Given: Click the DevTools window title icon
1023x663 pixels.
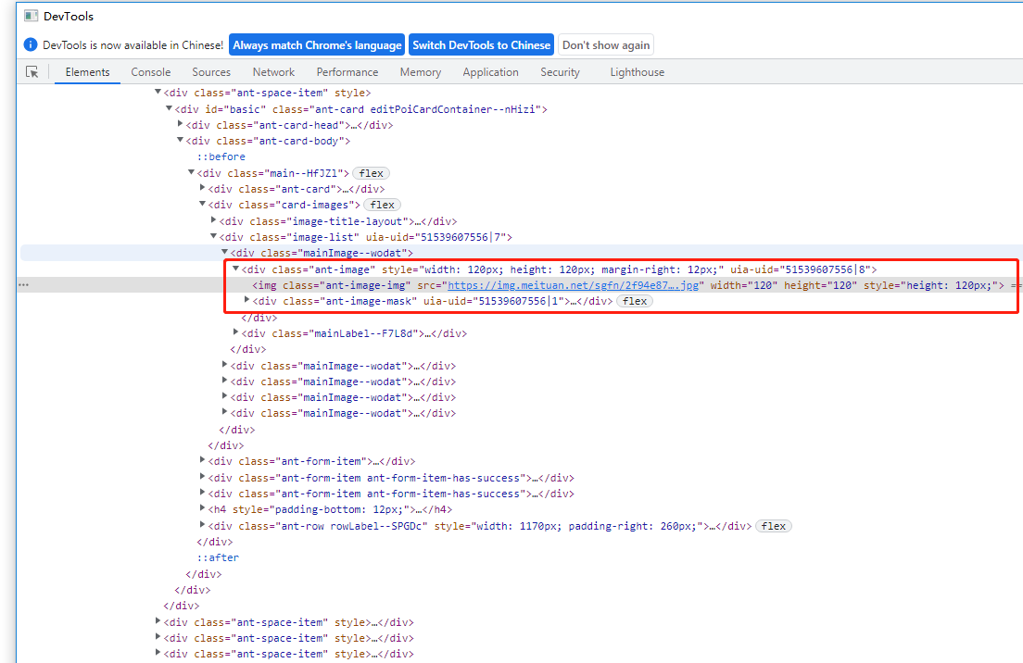Looking at the screenshot, I should [31, 16].
